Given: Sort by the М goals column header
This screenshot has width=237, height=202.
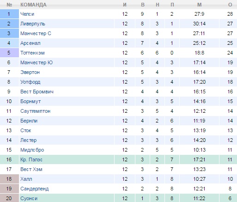Looking at the screenshot, I should click(200, 5).
